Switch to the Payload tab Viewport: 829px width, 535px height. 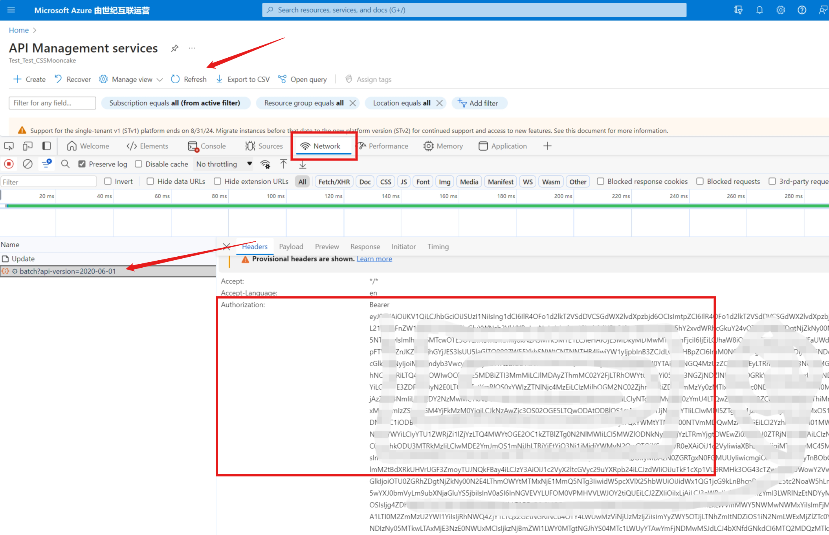291,247
